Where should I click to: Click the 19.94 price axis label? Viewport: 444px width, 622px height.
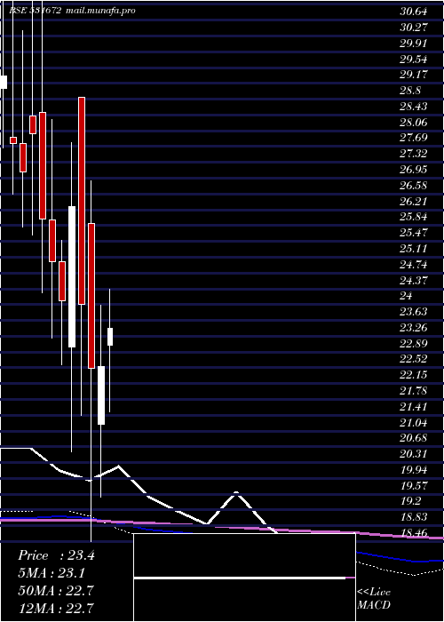[x=414, y=470]
